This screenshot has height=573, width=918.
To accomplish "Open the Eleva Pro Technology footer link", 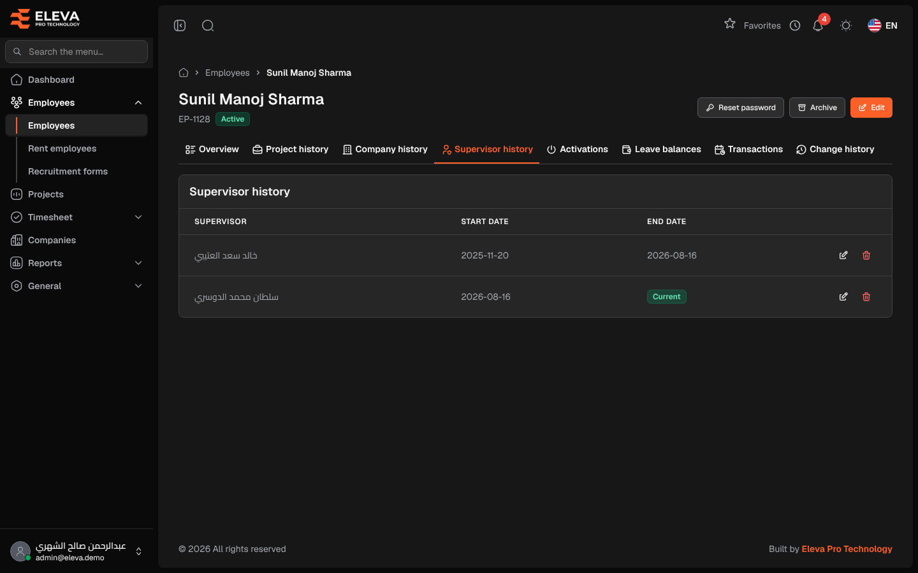I will (x=847, y=549).
